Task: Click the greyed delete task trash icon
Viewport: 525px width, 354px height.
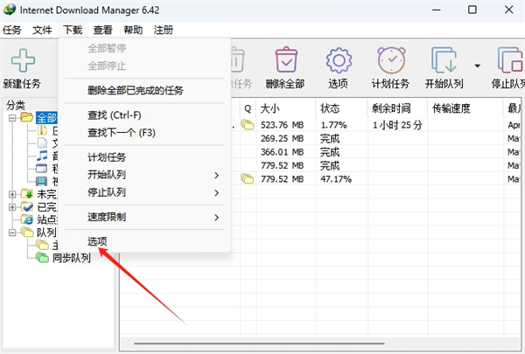Action: [x=237, y=60]
